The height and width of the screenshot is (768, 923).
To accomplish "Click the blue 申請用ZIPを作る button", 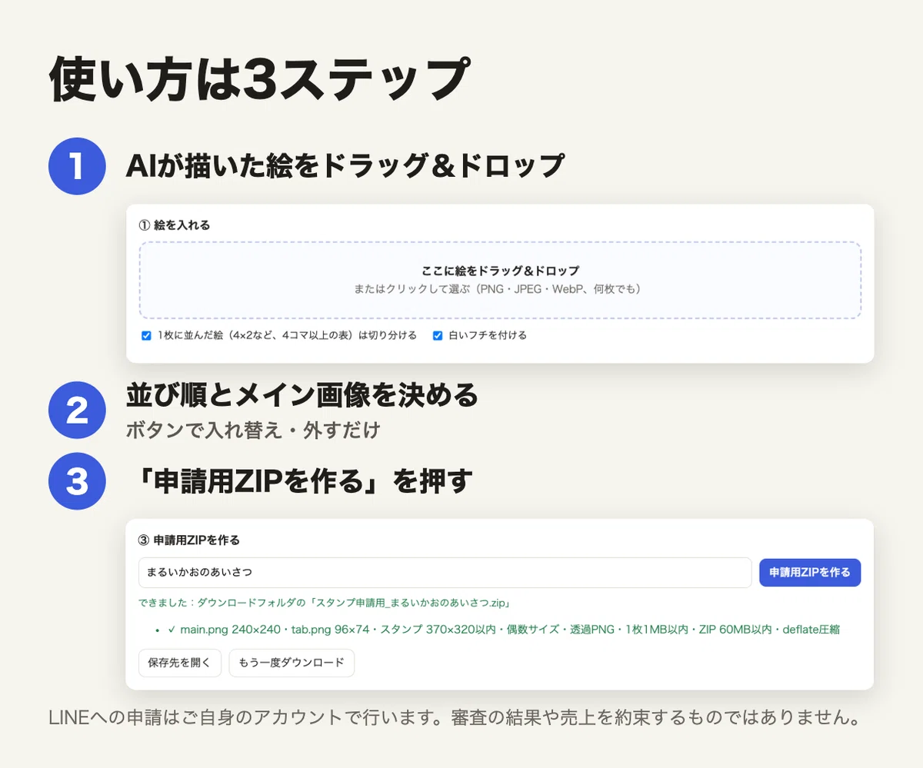I will [x=810, y=573].
